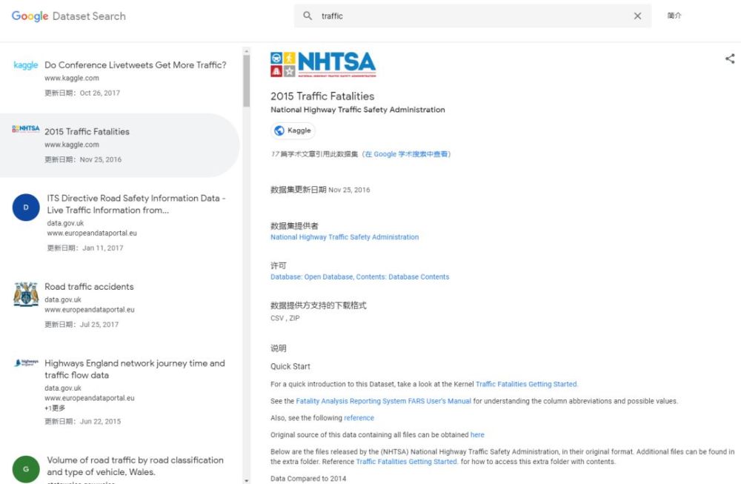Open the 'here' original source link
Image resolution: width=741 pixels, height=484 pixels.
[x=477, y=435]
